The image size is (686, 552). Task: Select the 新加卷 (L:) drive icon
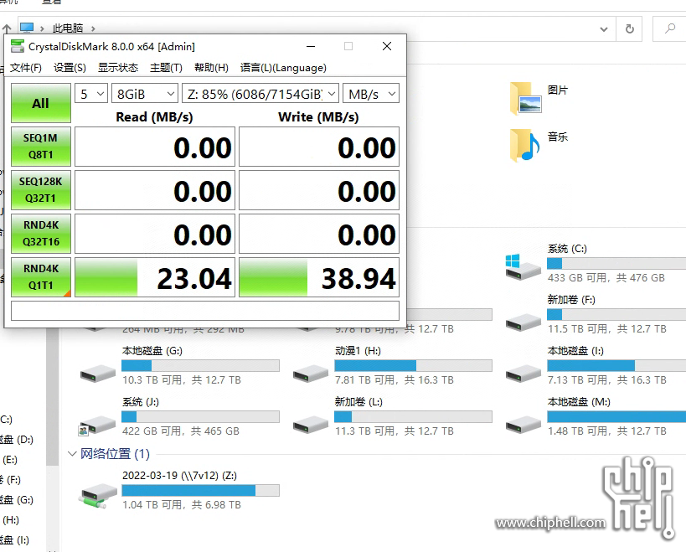tap(311, 425)
